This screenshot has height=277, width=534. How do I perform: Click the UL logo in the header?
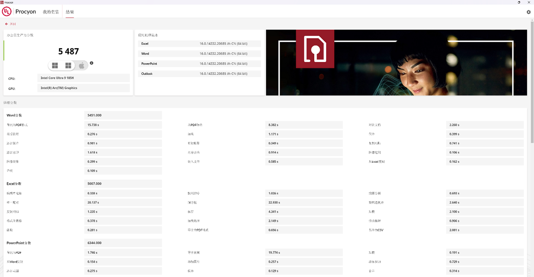coord(7,11)
